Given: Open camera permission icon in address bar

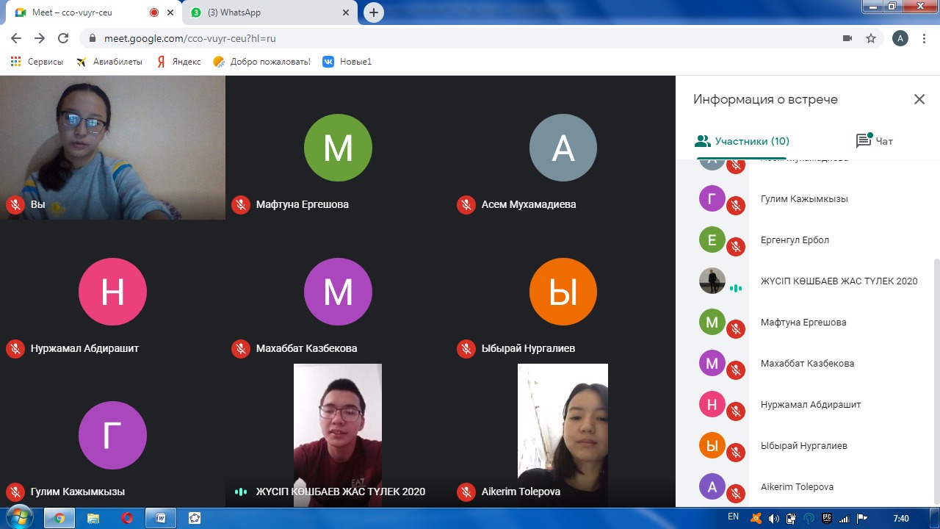Looking at the screenshot, I should [x=847, y=38].
